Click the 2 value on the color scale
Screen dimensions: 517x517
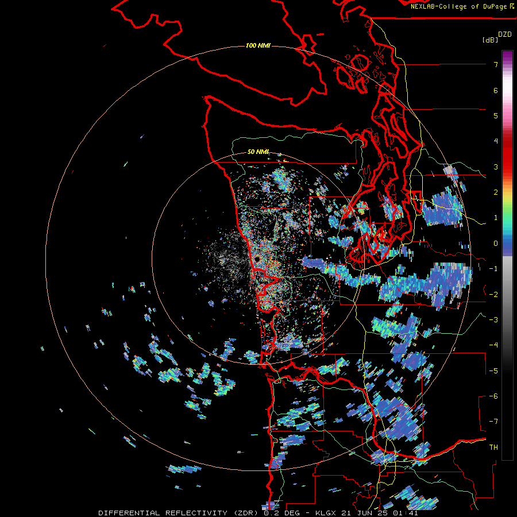(x=496, y=192)
